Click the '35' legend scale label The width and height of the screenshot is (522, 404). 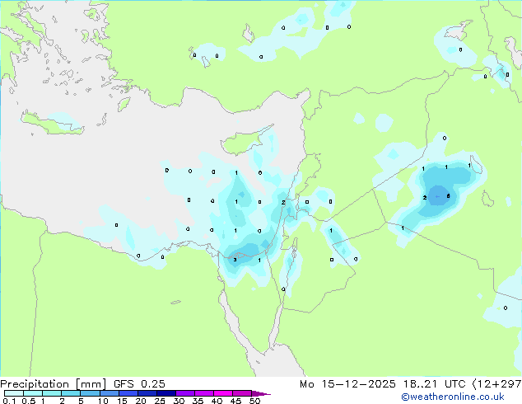pyautogui.click(x=198, y=401)
